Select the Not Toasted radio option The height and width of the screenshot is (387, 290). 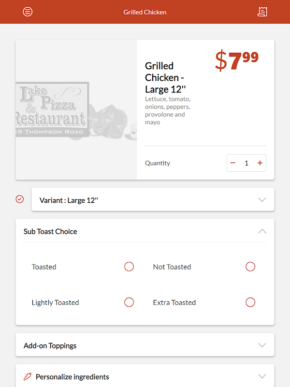[x=250, y=267]
